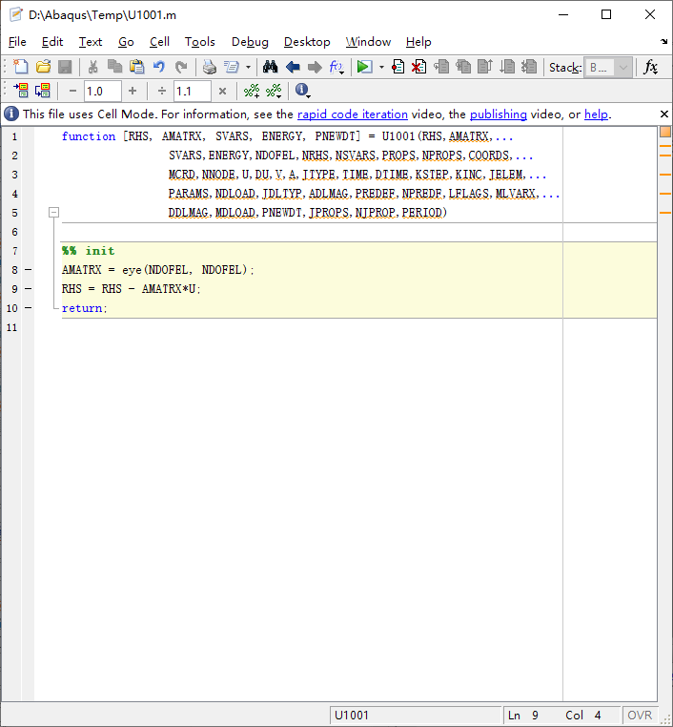The height and width of the screenshot is (727, 673).
Task: Open the File menu
Action: 17,42
